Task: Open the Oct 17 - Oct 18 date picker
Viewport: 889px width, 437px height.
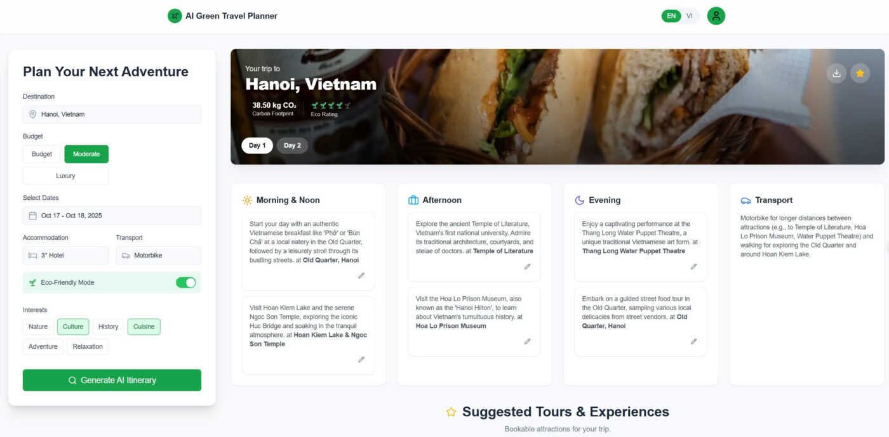Action: coord(112,216)
